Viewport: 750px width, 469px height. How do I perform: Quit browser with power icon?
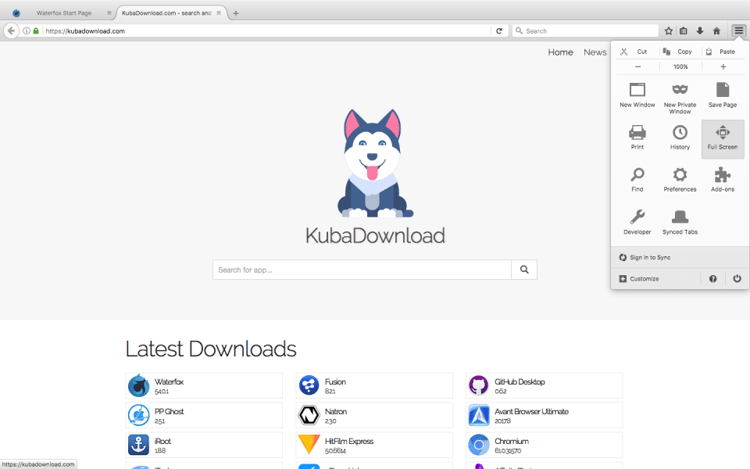tap(737, 278)
